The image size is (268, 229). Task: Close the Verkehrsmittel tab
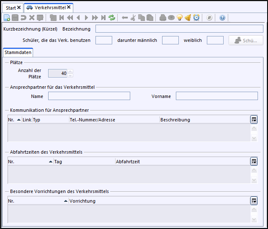(69, 8)
